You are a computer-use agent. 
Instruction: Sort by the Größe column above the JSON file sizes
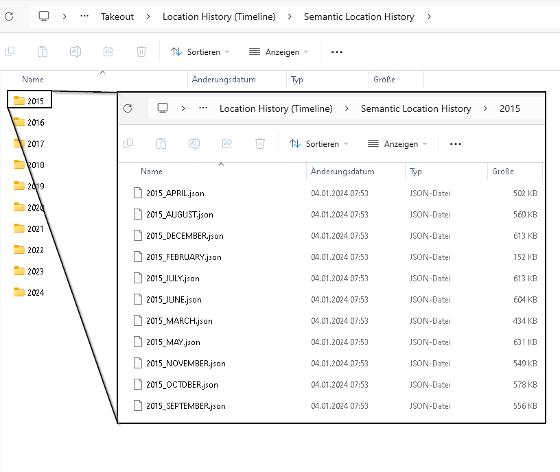click(503, 172)
